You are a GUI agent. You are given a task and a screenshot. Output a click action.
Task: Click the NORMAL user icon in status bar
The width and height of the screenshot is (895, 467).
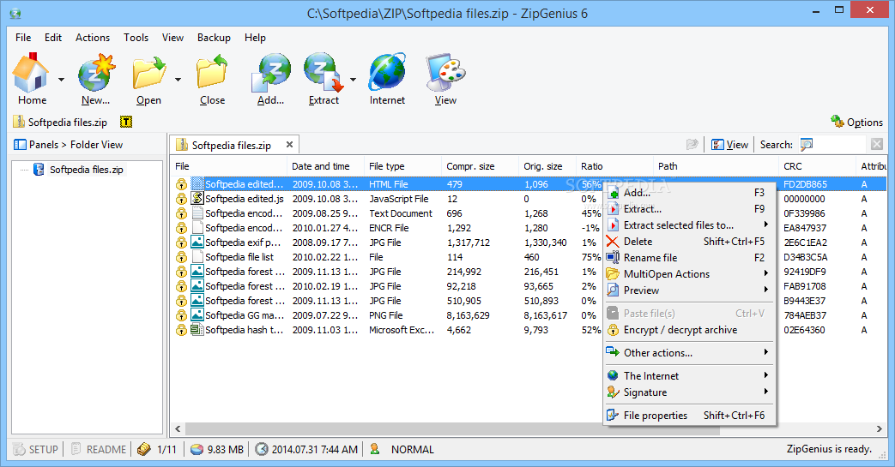tap(375, 449)
